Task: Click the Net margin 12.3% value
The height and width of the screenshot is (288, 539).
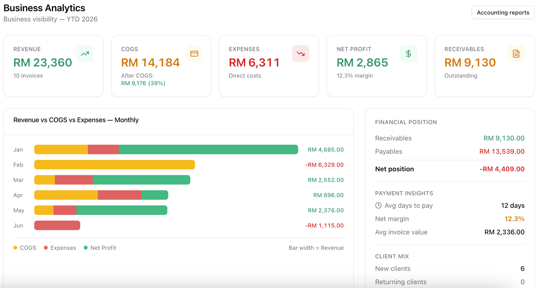Action: pos(514,219)
